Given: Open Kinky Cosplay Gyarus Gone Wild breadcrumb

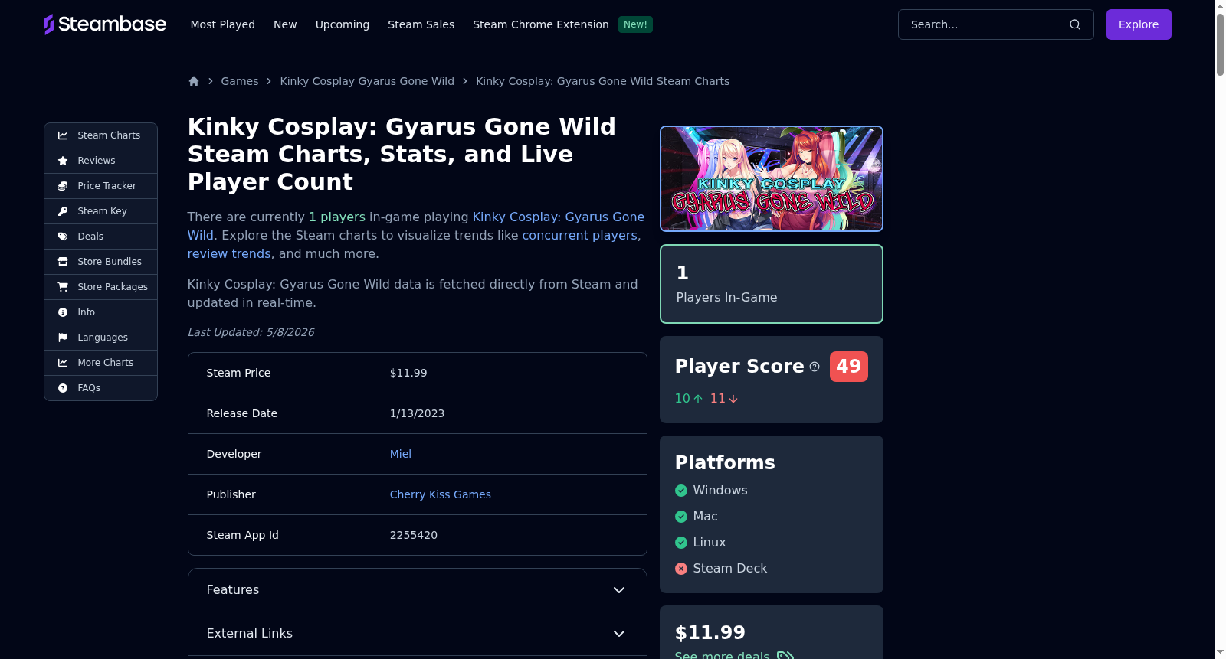Looking at the screenshot, I should 367,81.
